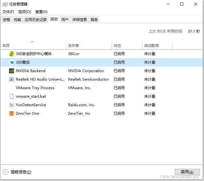Switch to the 用户 tab

tap(65, 20)
